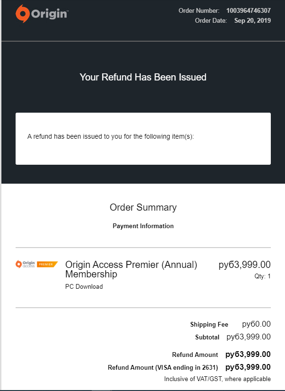Click the refund issued message box
The image size is (285, 391).
point(143,139)
